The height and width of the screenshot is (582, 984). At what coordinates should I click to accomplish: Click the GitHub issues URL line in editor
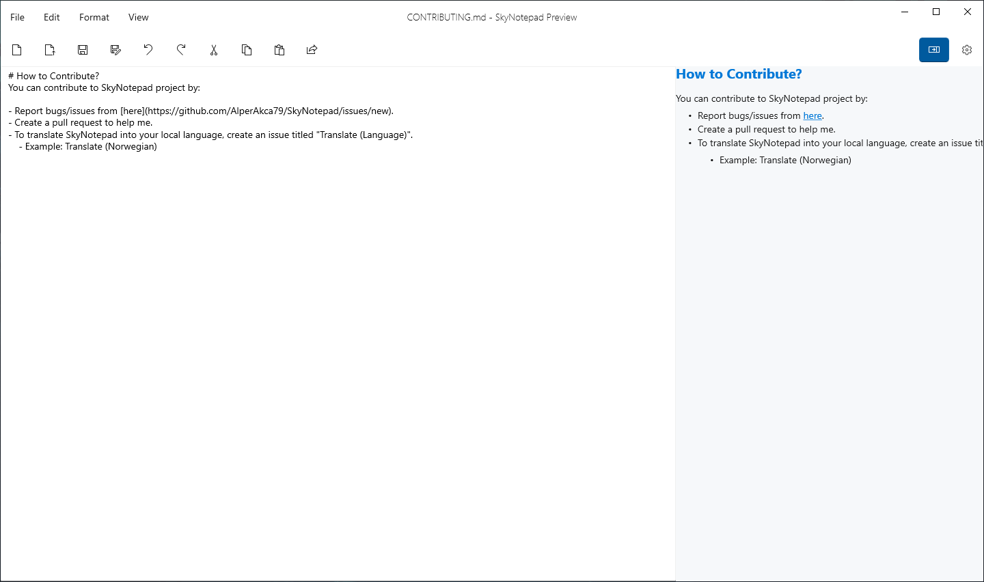201,111
